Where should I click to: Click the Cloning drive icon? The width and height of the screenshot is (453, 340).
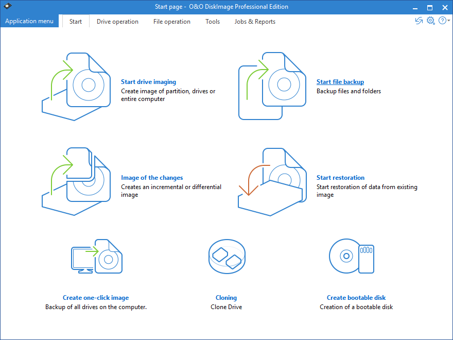(226, 256)
